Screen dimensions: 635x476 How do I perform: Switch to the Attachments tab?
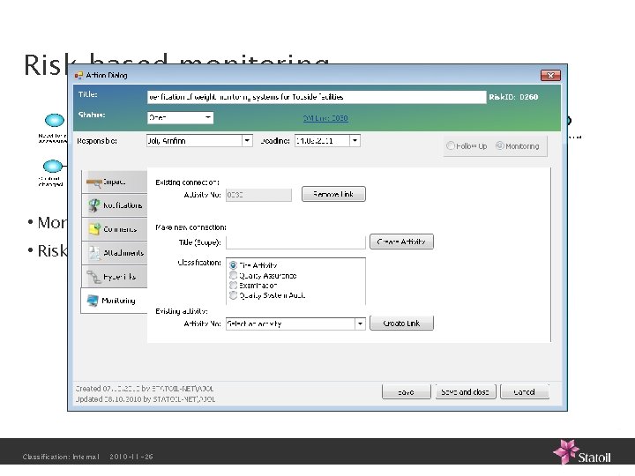coord(114,253)
